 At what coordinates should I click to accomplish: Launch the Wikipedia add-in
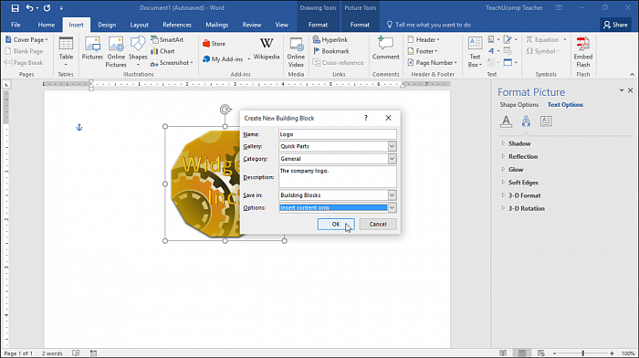click(267, 49)
